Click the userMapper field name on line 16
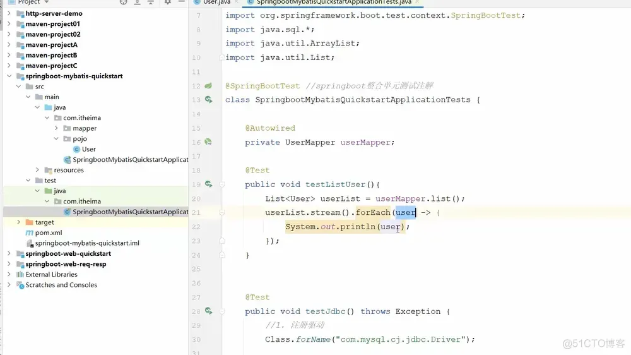The width and height of the screenshot is (631, 355). coord(365,142)
